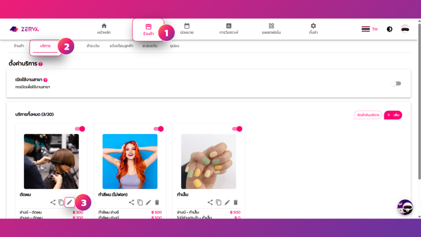Viewport: 421px width, 237px height.
Task: Click the ทำเล็บ service title
Action: click(x=183, y=195)
